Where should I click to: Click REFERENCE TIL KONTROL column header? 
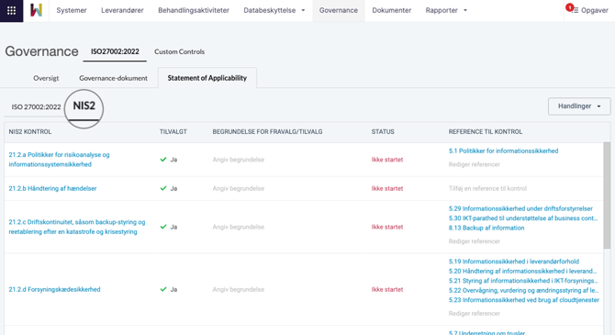point(486,132)
